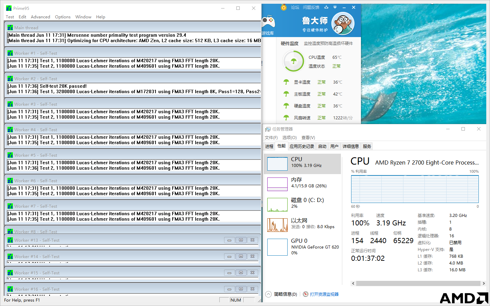Open the Test menu in Prime95
Screen dimensions: 490x306
click(10, 17)
